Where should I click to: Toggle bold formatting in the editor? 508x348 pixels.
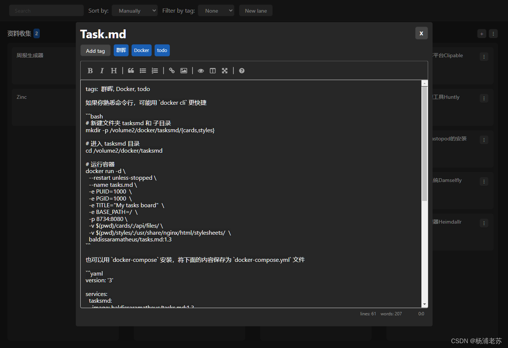click(x=90, y=71)
